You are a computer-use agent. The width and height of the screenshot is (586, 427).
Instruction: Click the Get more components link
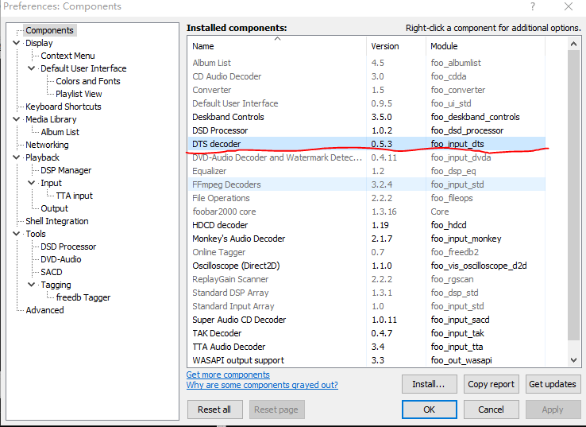[x=228, y=375]
